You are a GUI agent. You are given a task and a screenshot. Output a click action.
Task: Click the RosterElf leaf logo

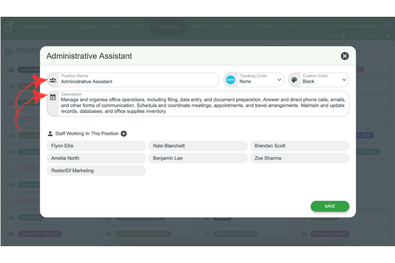pos(8,27)
